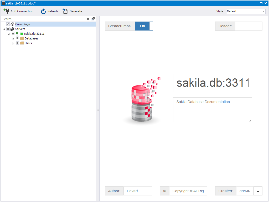Open the Created date format dropdown arrow
The width and height of the screenshot is (269, 202).
click(x=258, y=191)
